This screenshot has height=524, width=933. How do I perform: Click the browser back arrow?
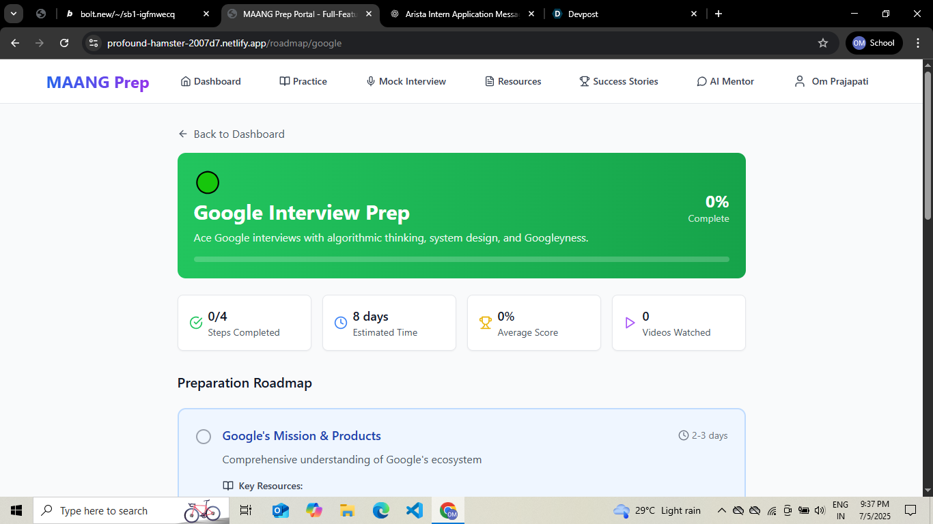coord(15,43)
